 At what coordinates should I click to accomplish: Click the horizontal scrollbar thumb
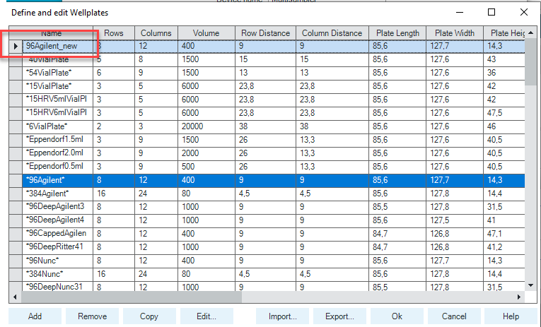(x=132, y=297)
